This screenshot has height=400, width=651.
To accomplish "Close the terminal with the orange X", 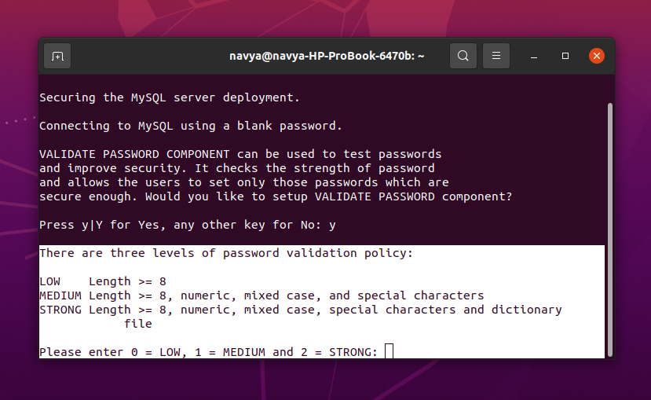I will (597, 56).
